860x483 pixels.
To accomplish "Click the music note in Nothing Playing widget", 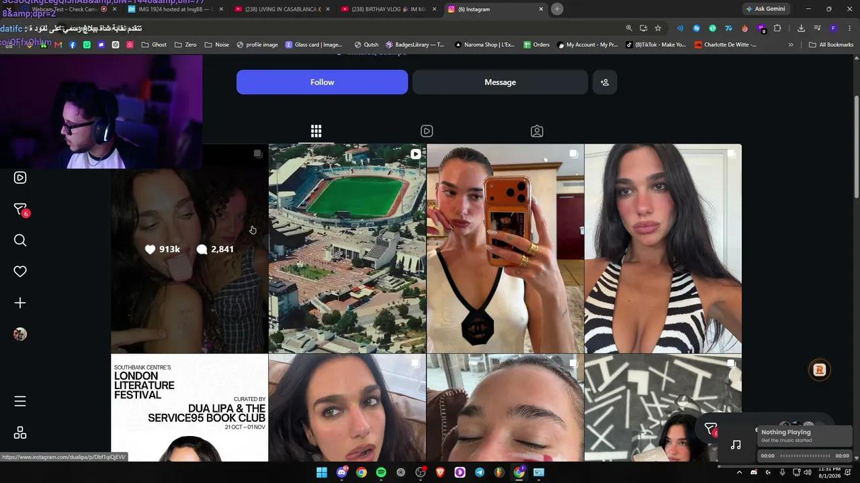I will [x=736, y=445].
